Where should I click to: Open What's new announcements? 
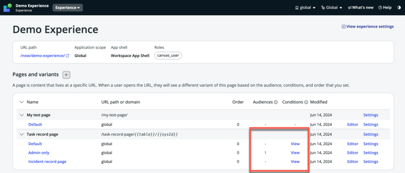click(361, 8)
